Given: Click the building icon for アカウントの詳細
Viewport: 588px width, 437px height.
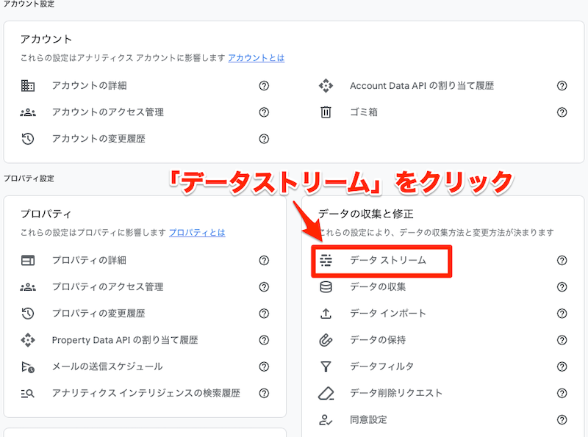Looking at the screenshot, I should tap(28, 86).
